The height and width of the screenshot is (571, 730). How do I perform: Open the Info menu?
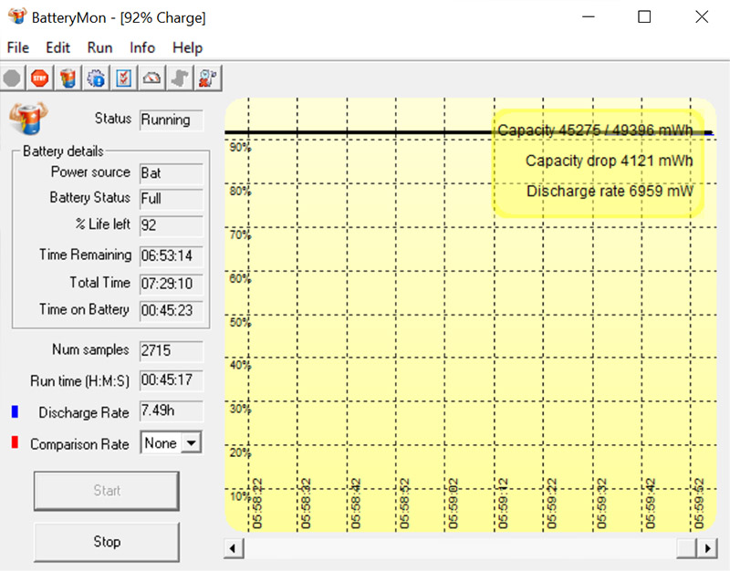tap(142, 47)
